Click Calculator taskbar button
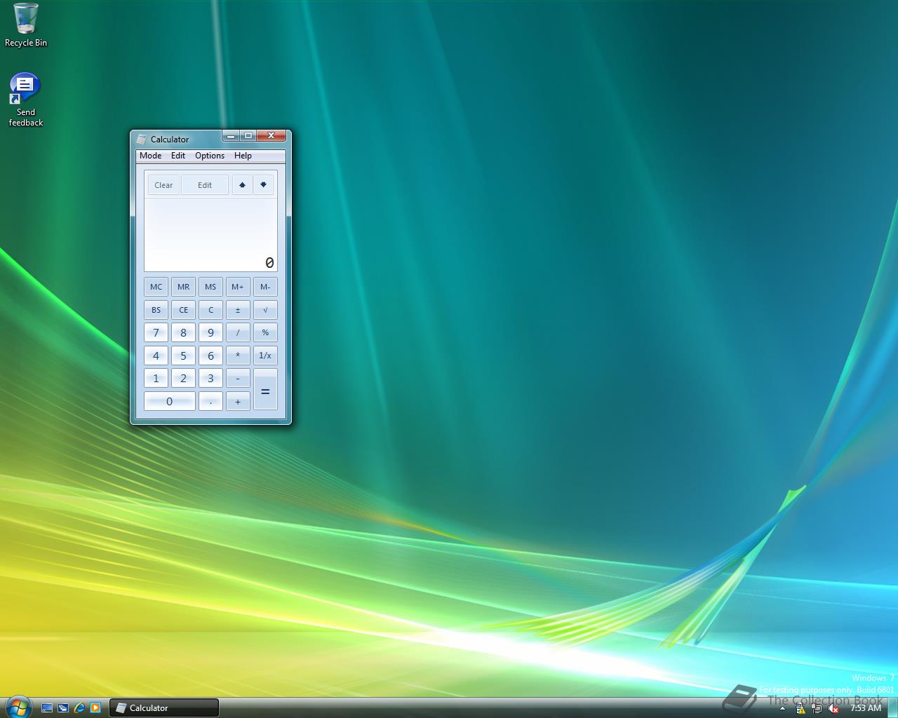Viewport: 898px width, 718px height. (163, 708)
